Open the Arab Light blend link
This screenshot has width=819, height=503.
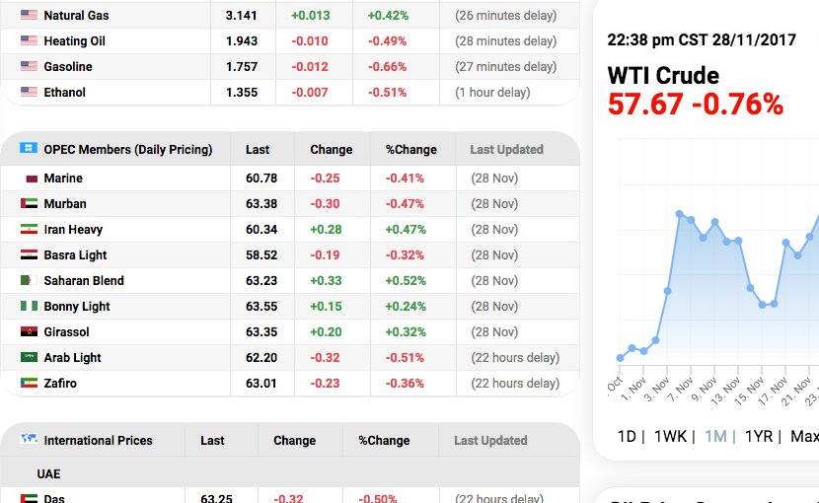73,357
